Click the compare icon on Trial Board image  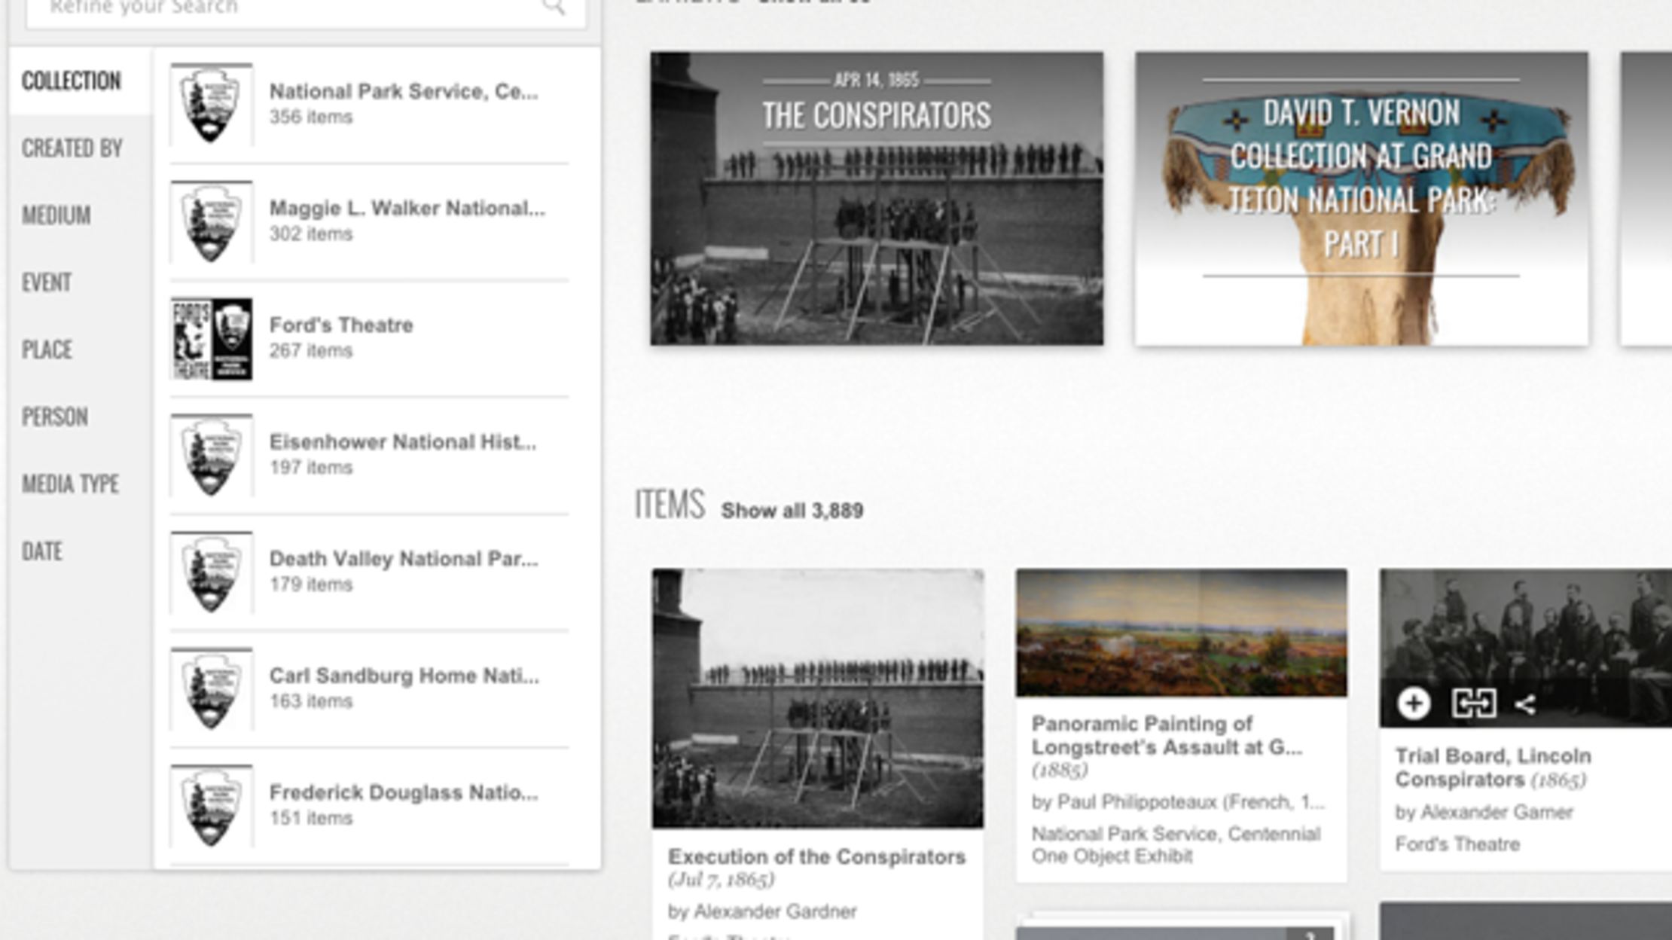(1473, 704)
